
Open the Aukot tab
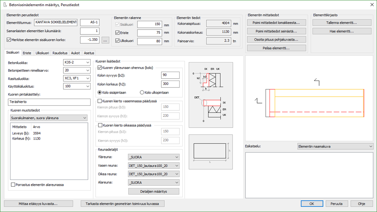(76, 53)
